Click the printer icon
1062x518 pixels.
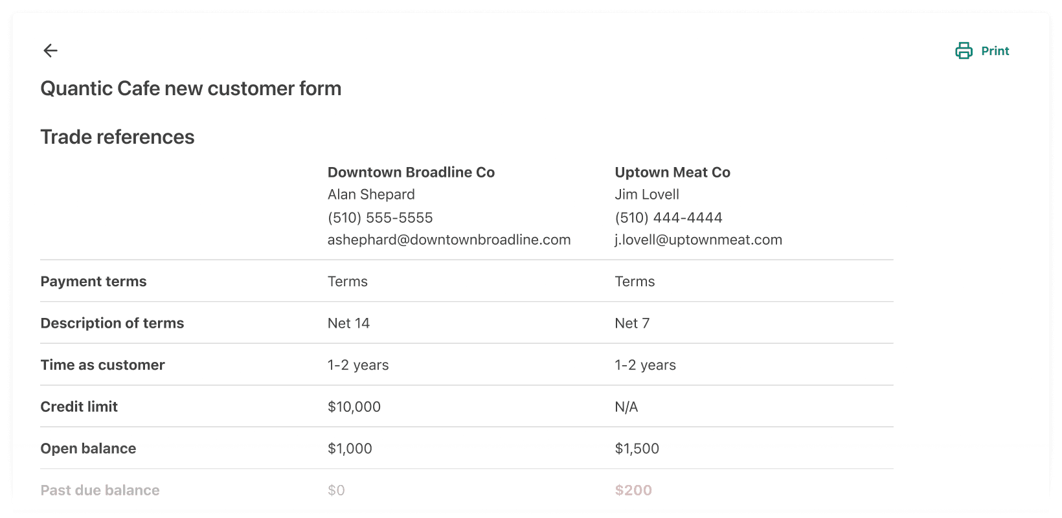(964, 51)
